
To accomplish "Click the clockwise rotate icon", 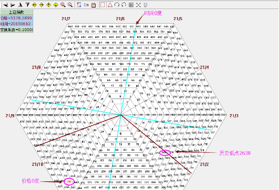I will tap(124, 5).
